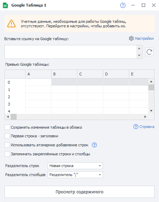Select column D header in preview
This screenshot has height=202, width=159.
click(116, 74)
